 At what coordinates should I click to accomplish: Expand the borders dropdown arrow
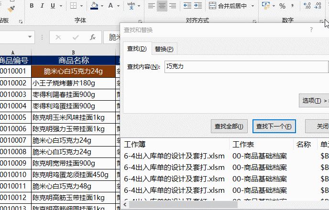pyautogui.click(x=81, y=6)
